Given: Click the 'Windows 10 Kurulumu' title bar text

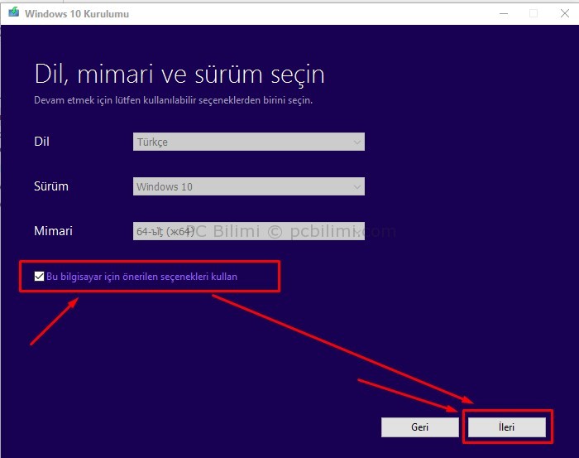Looking at the screenshot, I should (x=76, y=14).
